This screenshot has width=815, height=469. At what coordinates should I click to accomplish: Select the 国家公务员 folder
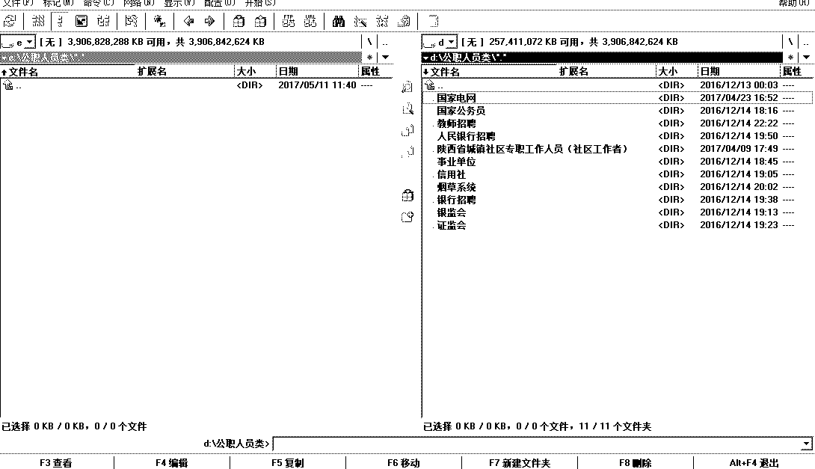[x=618, y=111]
